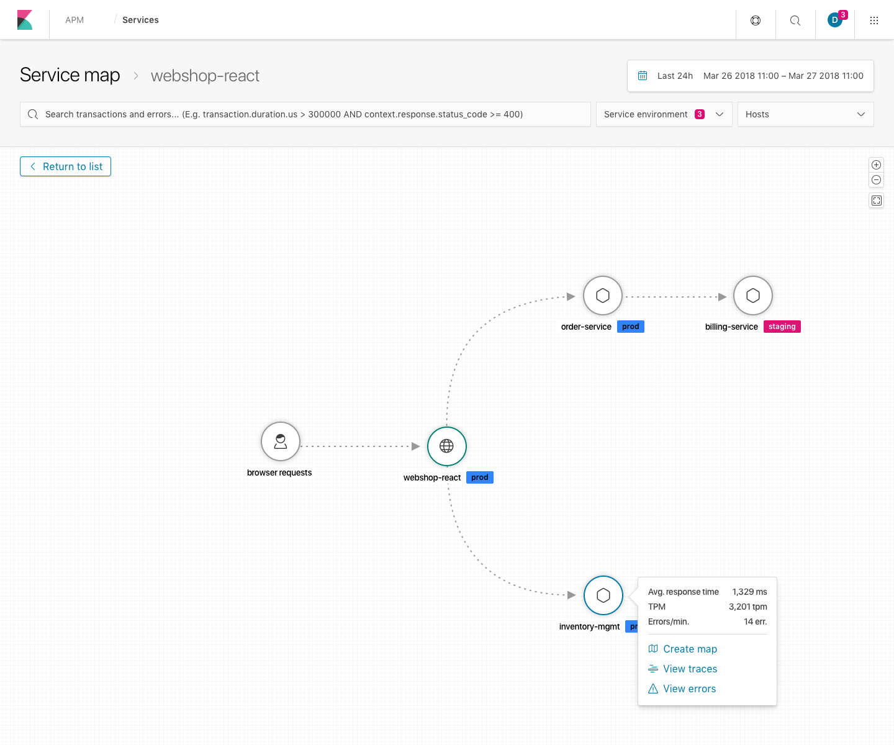The width and height of the screenshot is (894, 745).
Task: Click the Create map icon
Action: [x=653, y=649]
